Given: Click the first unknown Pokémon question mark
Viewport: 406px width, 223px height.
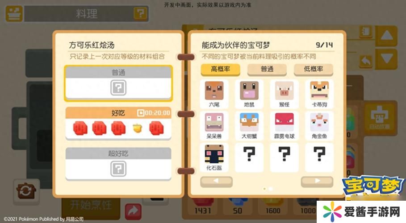Looking at the screenshot, I should [249, 157].
